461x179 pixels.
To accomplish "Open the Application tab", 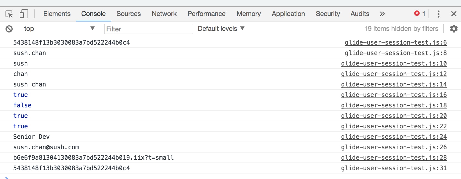I will [288, 14].
